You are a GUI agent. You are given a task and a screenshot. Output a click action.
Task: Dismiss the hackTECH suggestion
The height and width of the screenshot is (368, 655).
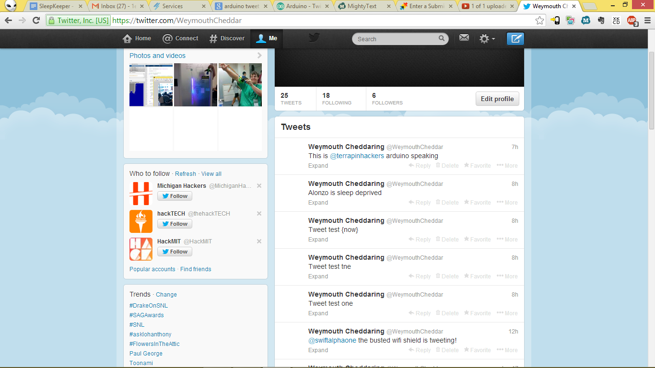259,213
